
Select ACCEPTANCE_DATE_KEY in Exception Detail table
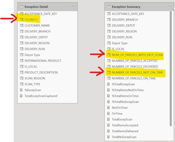41,14
